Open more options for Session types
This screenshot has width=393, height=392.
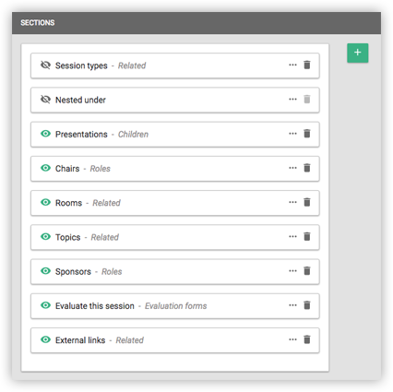point(292,65)
